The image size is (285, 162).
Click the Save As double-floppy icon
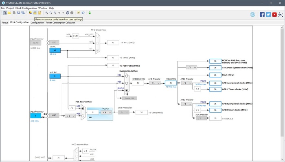click(23, 13)
